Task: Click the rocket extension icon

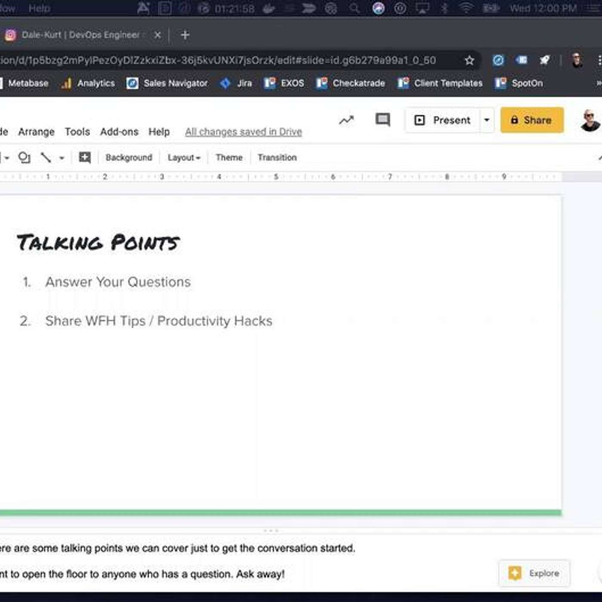Action: click(x=544, y=61)
